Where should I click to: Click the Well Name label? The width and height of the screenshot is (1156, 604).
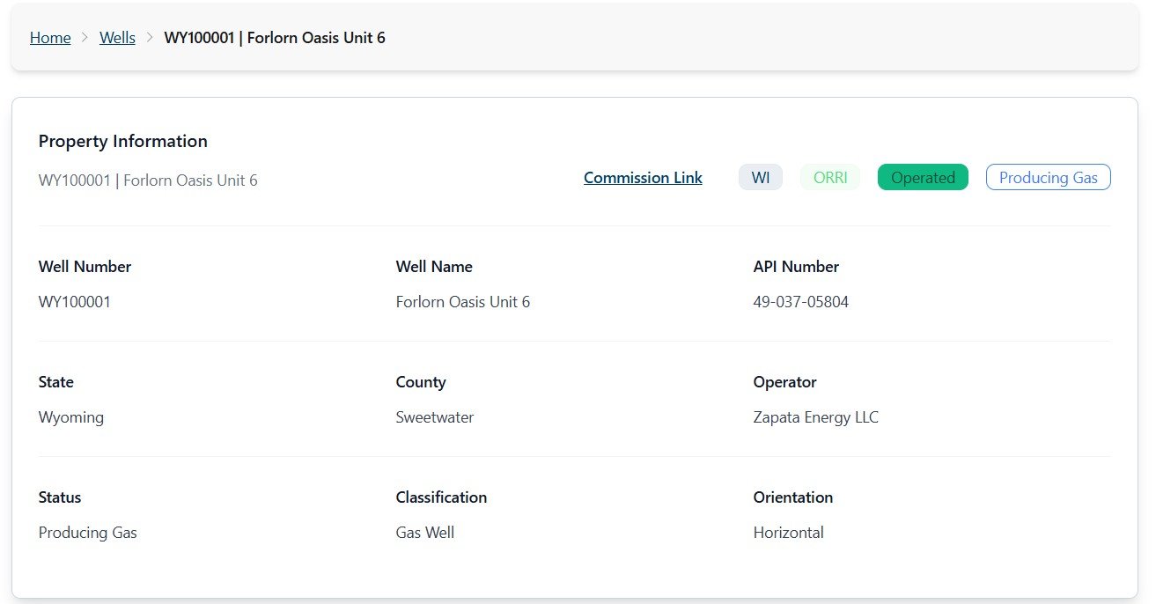click(x=434, y=267)
